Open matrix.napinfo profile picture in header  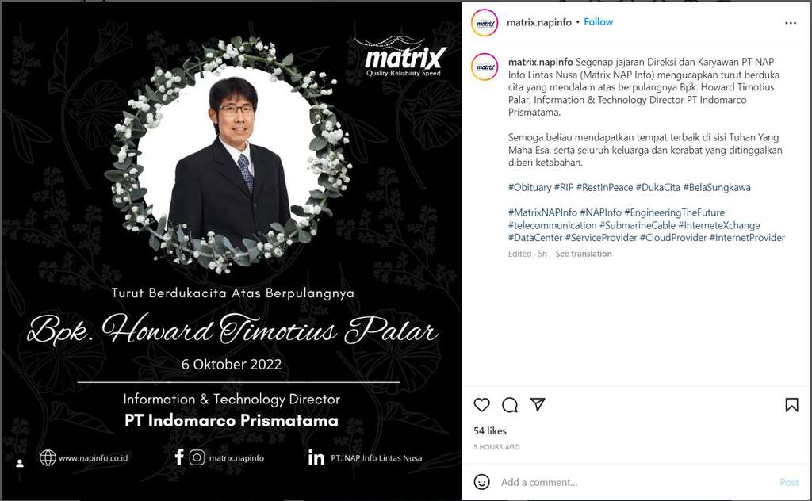click(485, 23)
